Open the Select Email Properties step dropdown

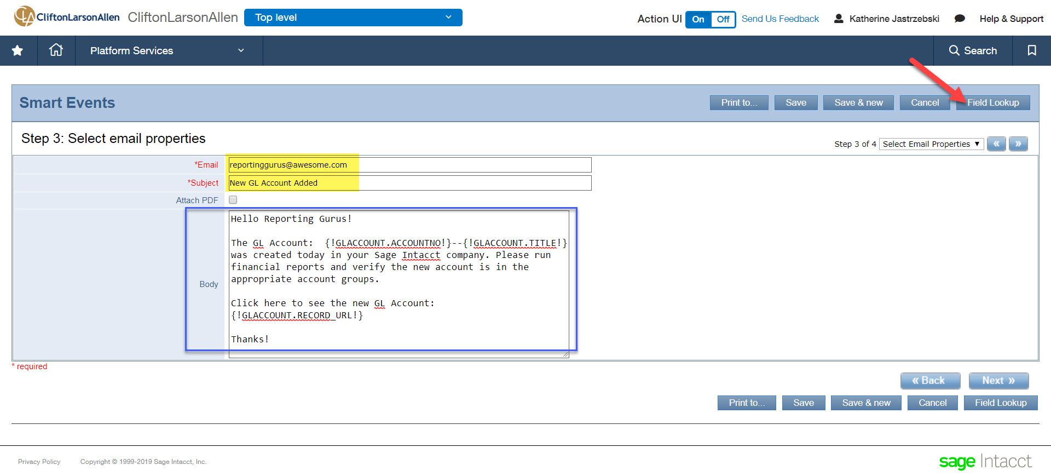pos(931,144)
